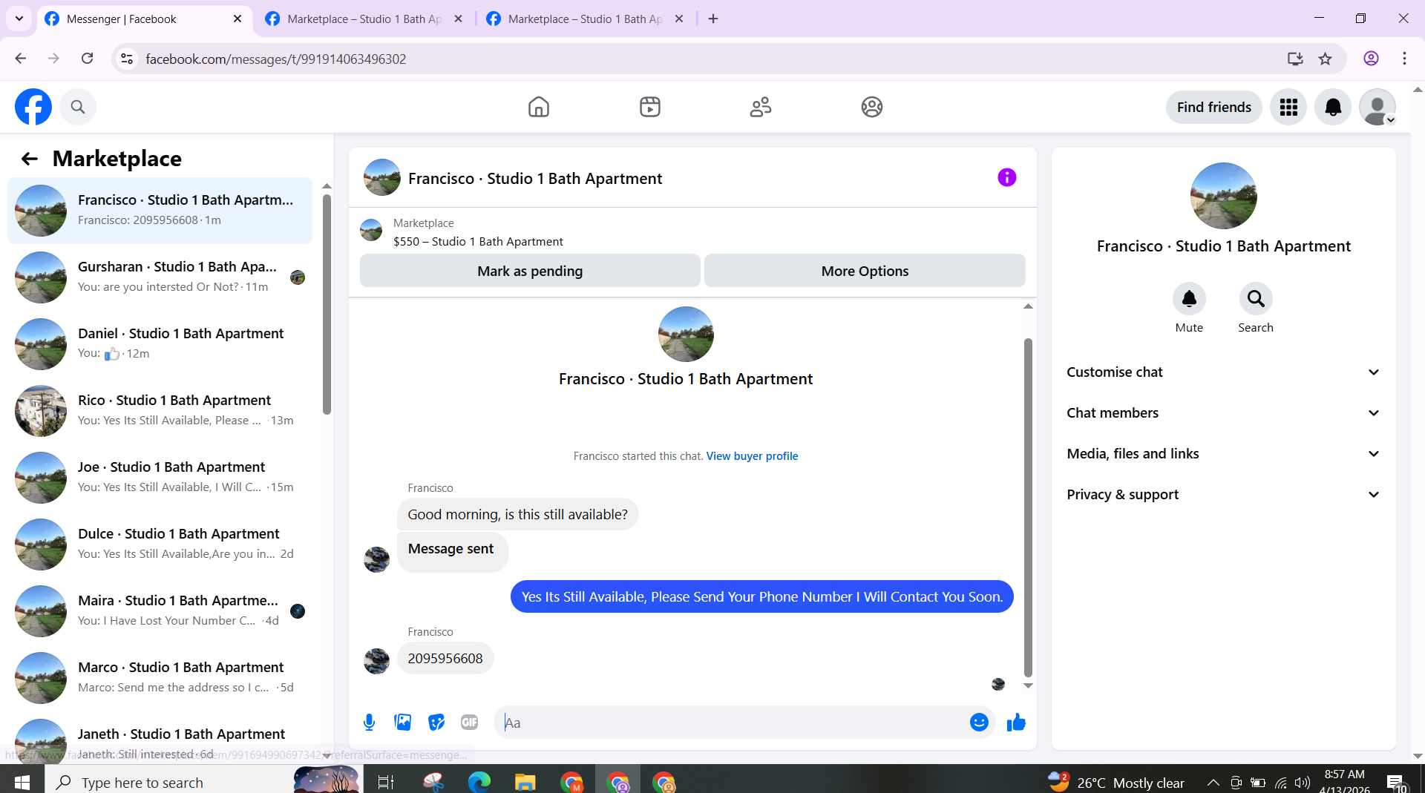Click the More Options button
Screen dimensions: 1425x793
coord(865,271)
